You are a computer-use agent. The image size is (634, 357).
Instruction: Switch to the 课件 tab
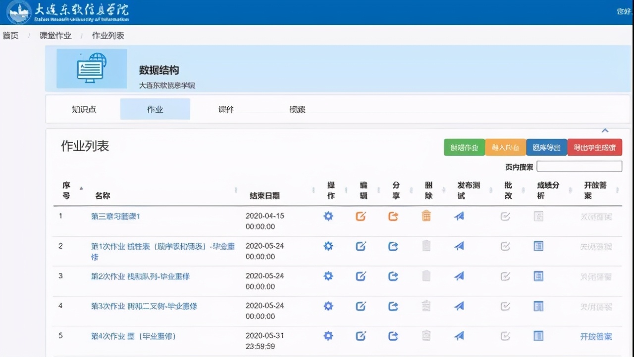(x=226, y=110)
